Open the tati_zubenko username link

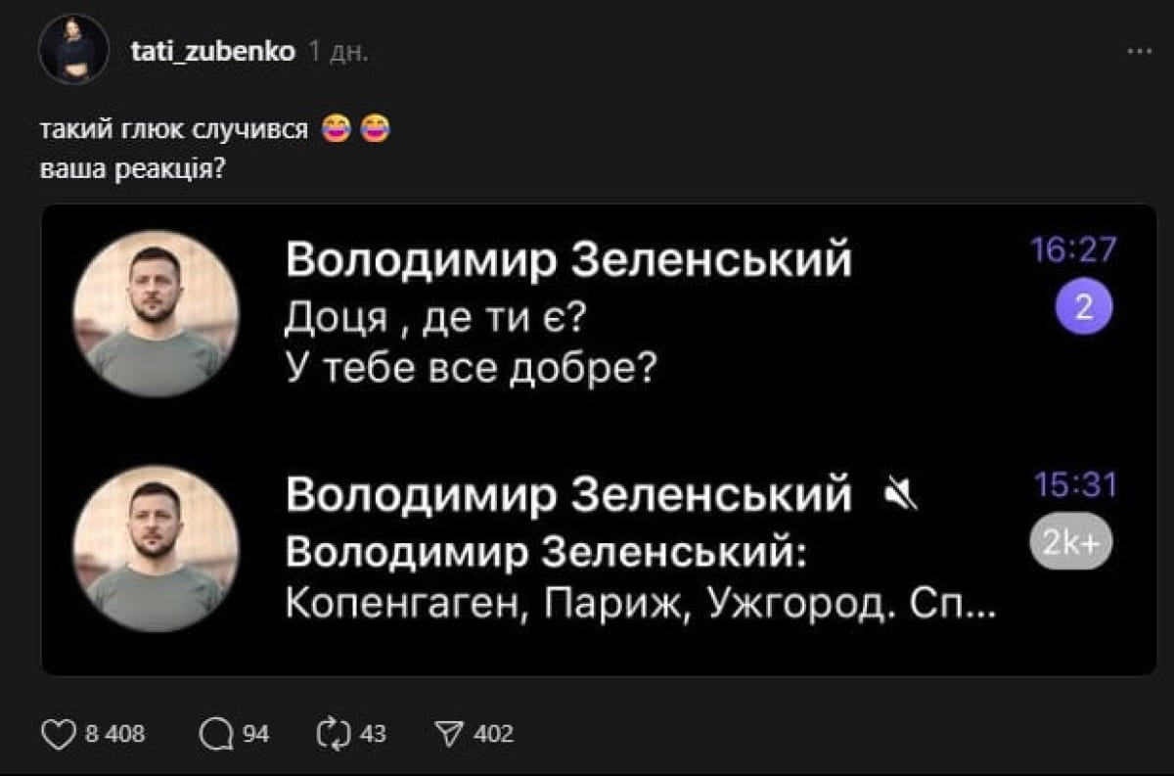pos(212,51)
